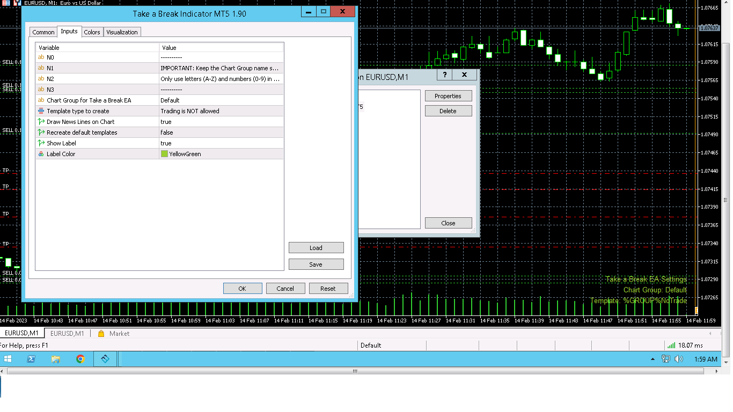
Task: Click the enum icon beside Template type to create
Action: 41,111
